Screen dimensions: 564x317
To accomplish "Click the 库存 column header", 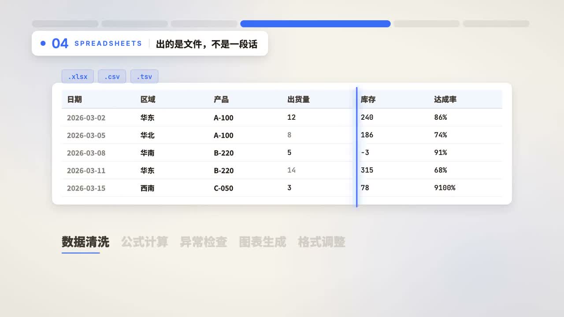I will (368, 100).
